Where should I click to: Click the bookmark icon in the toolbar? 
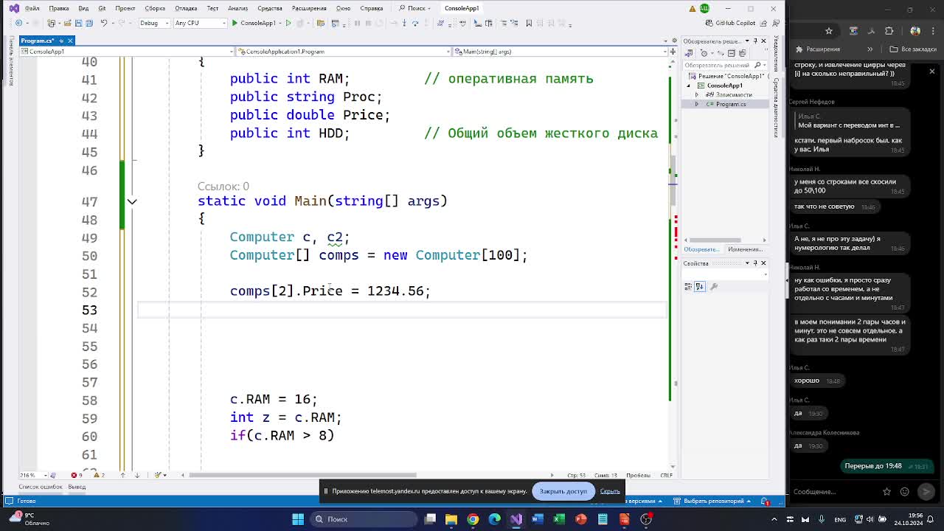[529, 23]
